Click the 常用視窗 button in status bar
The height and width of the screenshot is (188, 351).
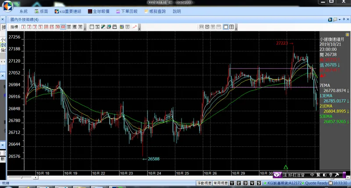pos(220,183)
